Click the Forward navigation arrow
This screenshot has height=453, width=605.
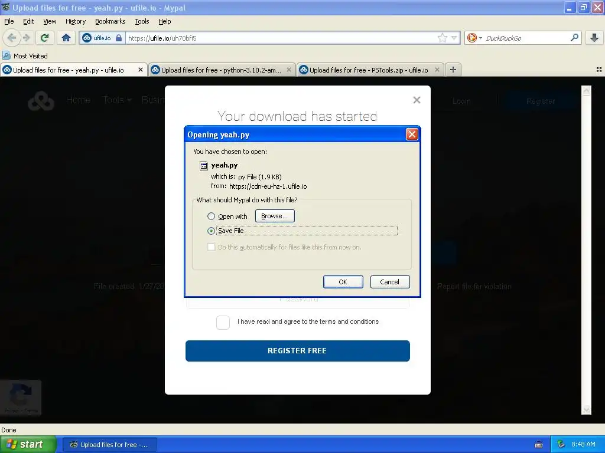(27, 38)
